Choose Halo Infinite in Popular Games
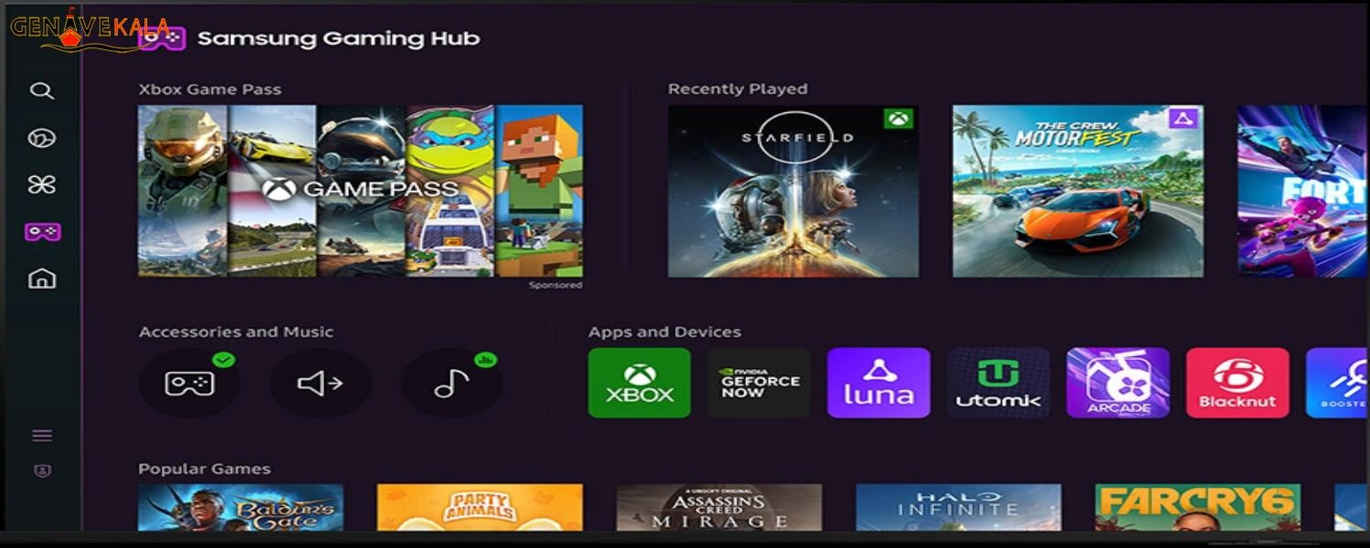The image size is (1370, 548). coord(959,508)
